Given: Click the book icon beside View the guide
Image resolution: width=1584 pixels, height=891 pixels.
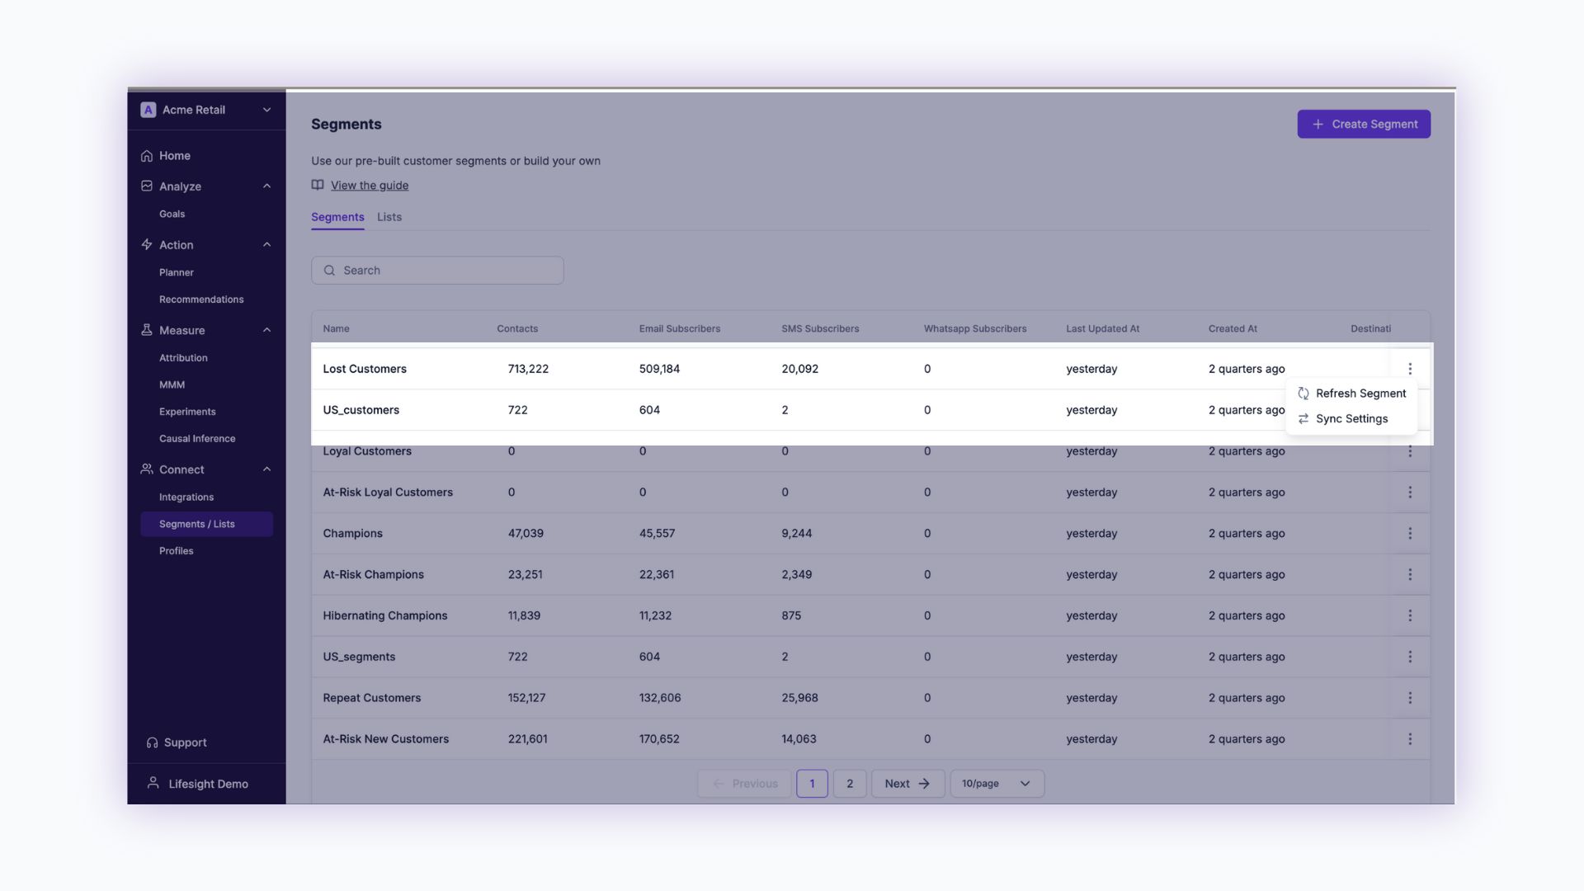Looking at the screenshot, I should click(318, 185).
